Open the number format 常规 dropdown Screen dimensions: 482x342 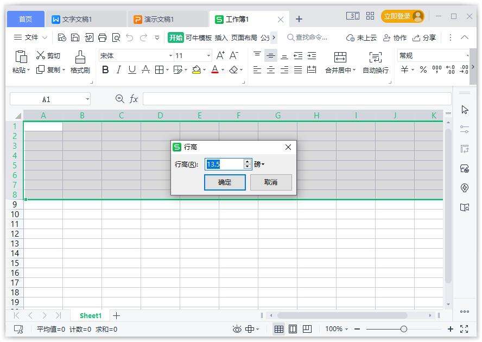coord(467,55)
